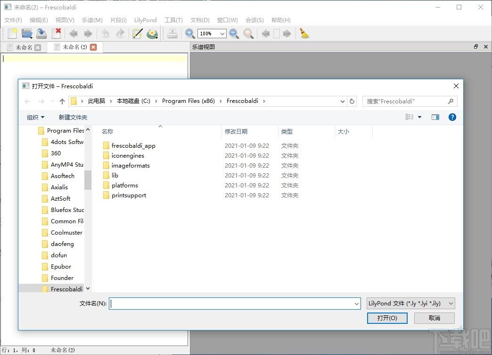Click the Undo toolbar icon

point(105,34)
